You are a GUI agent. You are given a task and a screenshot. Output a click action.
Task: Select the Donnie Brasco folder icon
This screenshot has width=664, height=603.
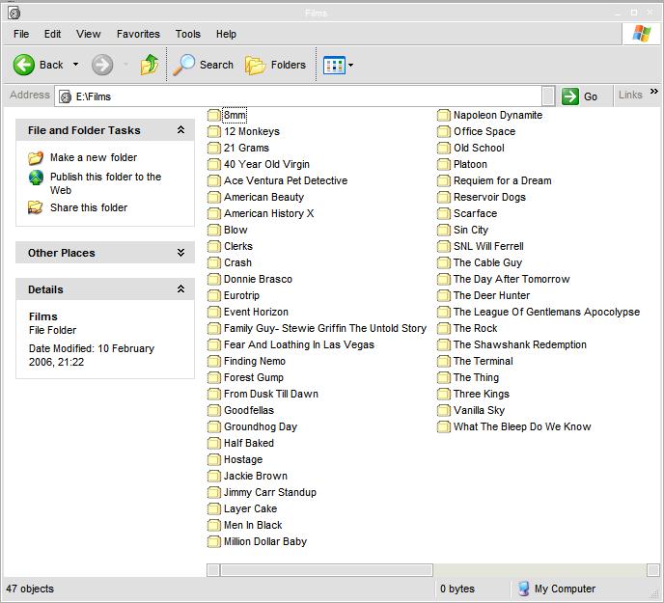(214, 280)
